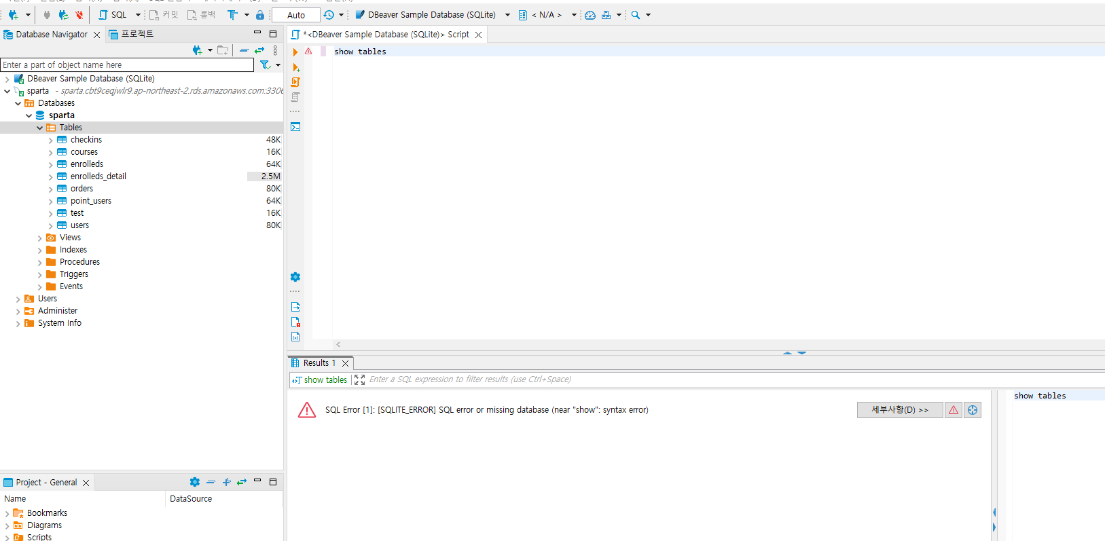1105x541 pixels.
Task: Toggle Link with Editor in Navigator
Action: [x=259, y=50]
